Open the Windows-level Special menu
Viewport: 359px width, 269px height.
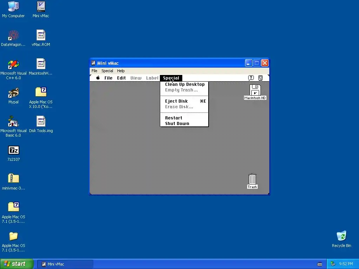pos(107,71)
